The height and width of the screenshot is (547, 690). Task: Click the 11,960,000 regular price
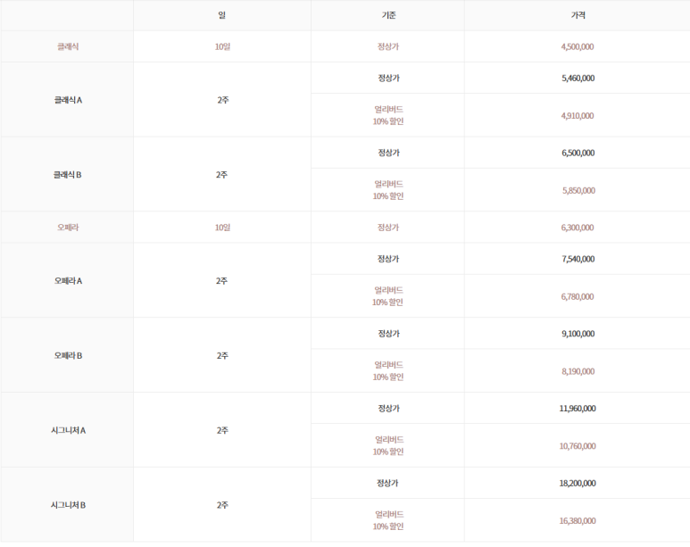578,409
